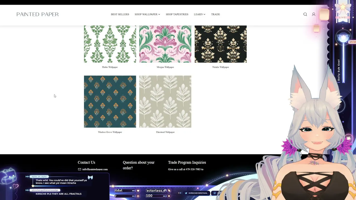
Task: Click the Elmstead Wallpaper product name
Action: point(165,132)
